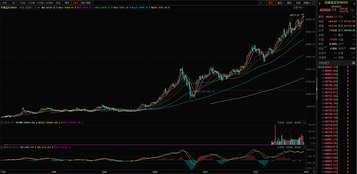Add SENSEX to watchlist plus icon
Viewport: 357px width, 174px height.
pos(352,10)
